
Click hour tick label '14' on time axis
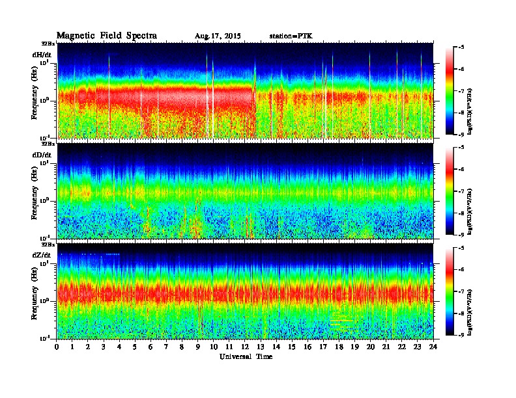pyautogui.click(x=276, y=347)
